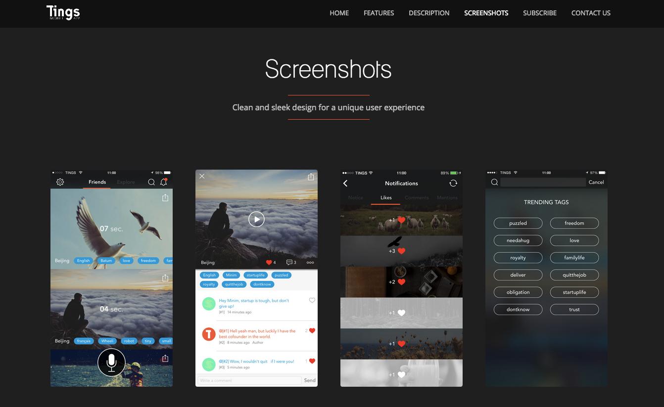This screenshot has width=664, height=407.
Task: Click Cancel in the trending tags search
Action: (x=596, y=182)
